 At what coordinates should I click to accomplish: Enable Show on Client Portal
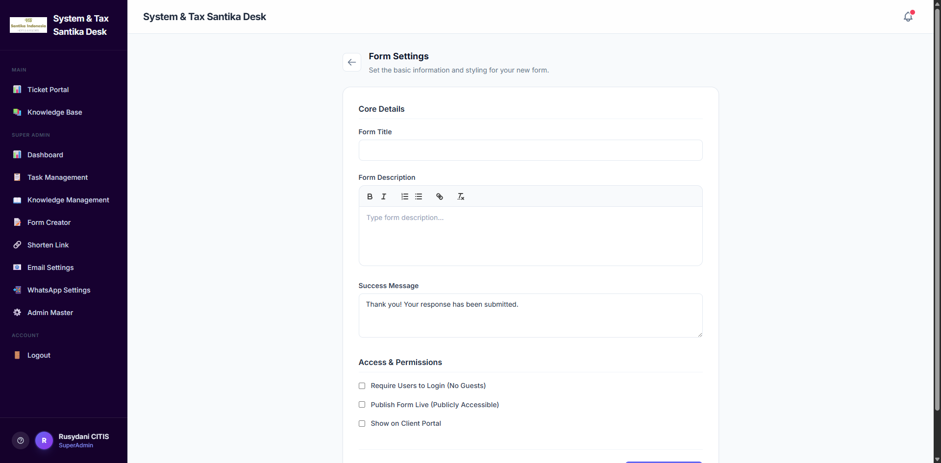[x=362, y=423]
